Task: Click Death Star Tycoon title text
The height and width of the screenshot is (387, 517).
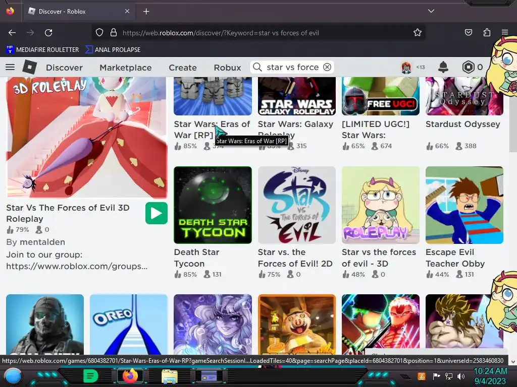Action: [196, 258]
